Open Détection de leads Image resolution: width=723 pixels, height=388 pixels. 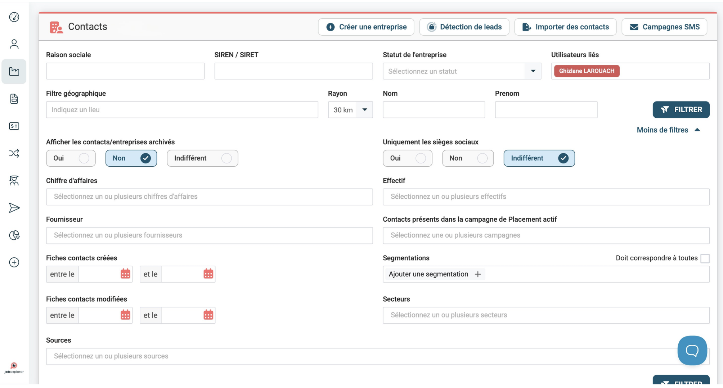464,27
